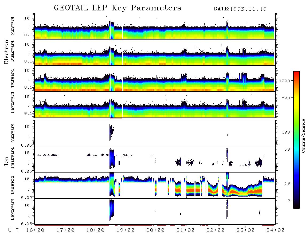
Task: Select the Electron "Duskward" panel label
Action: pyautogui.click(x=12, y=51)
